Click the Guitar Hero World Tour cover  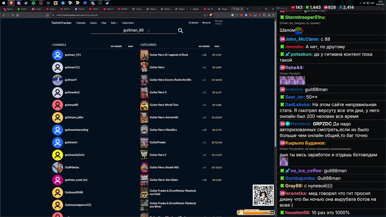[x=144, y=105]
